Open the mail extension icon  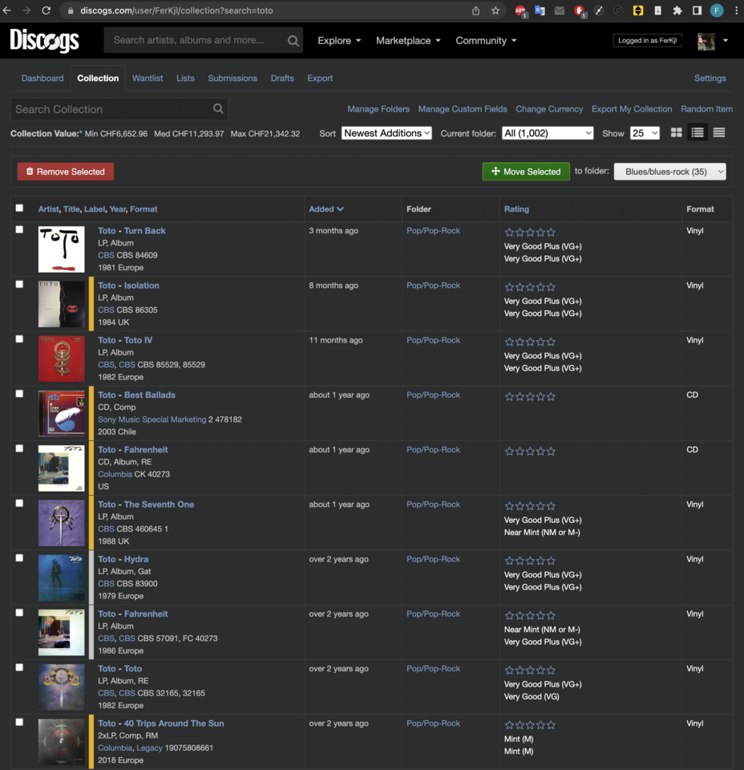[x=560, y=10]
